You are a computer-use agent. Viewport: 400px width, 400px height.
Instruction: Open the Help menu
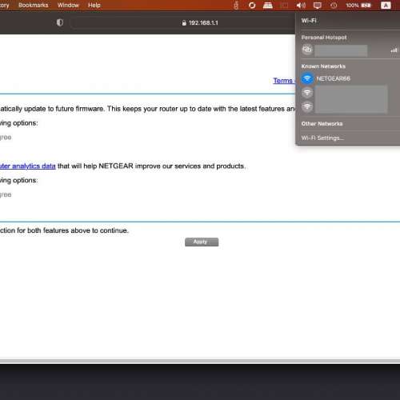[94, 5]
